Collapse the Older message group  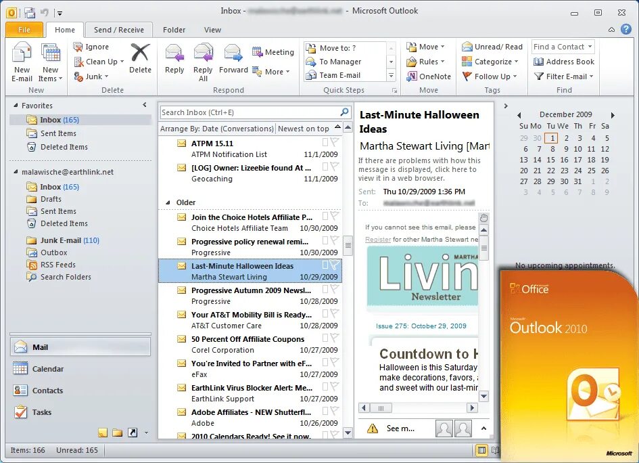[168, 203]
